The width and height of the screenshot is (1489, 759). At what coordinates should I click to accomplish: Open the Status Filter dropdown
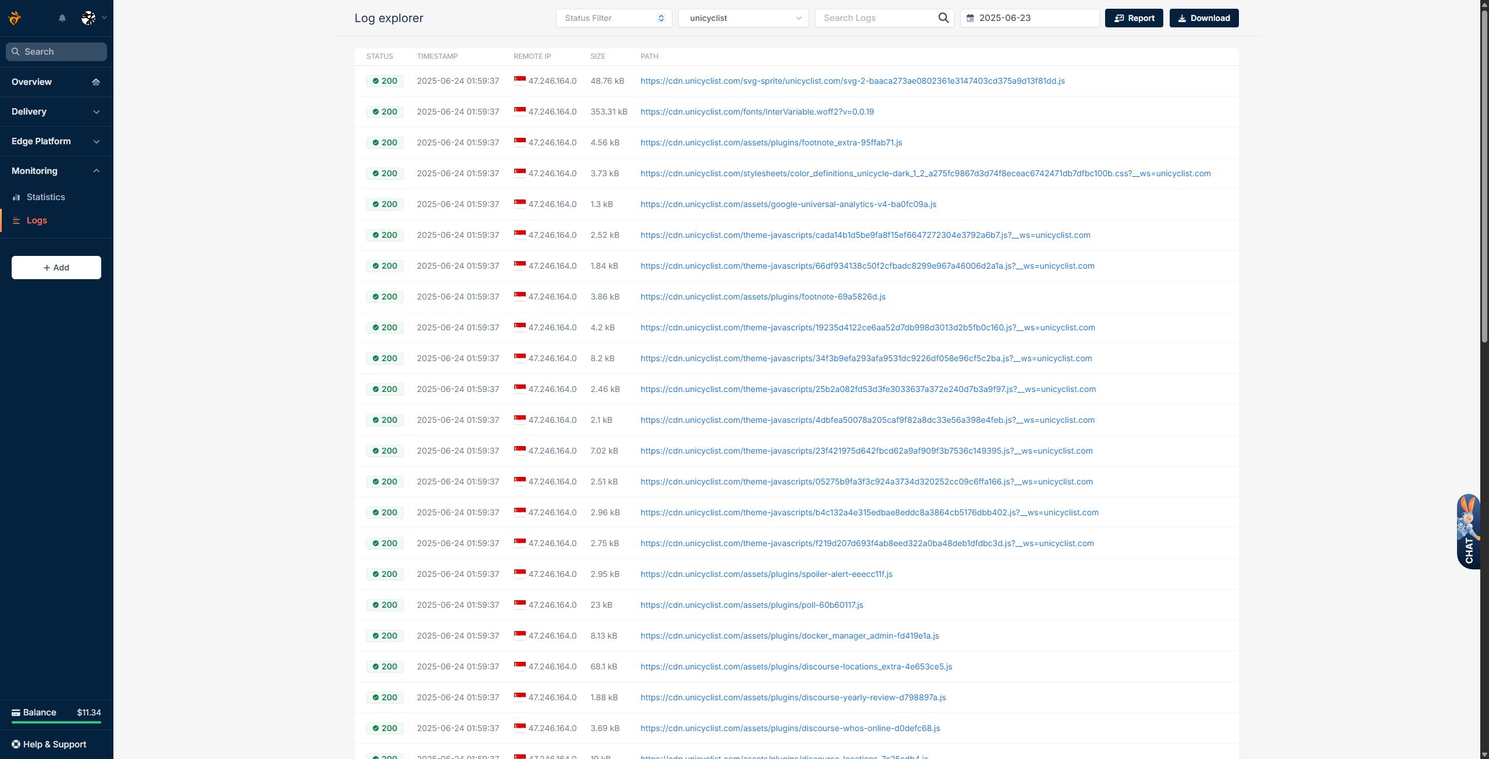[614, 18]
